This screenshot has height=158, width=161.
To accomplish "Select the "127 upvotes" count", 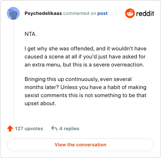I will click(x=29, y=129).
